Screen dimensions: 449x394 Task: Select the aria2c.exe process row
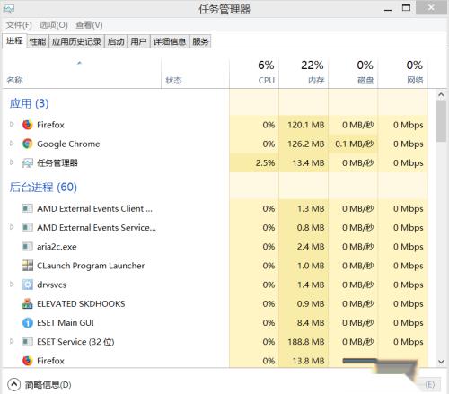[x=216, y=247]
